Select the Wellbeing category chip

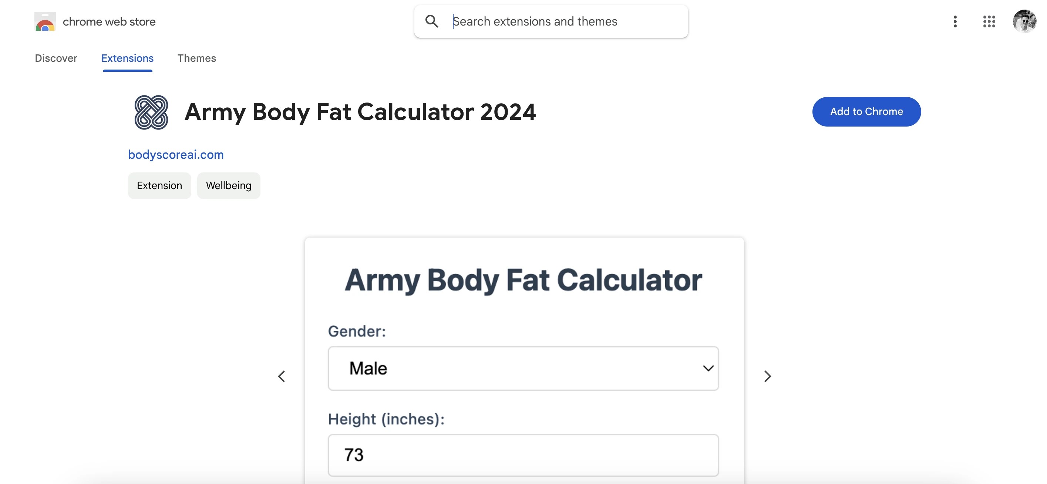[228, 185]
